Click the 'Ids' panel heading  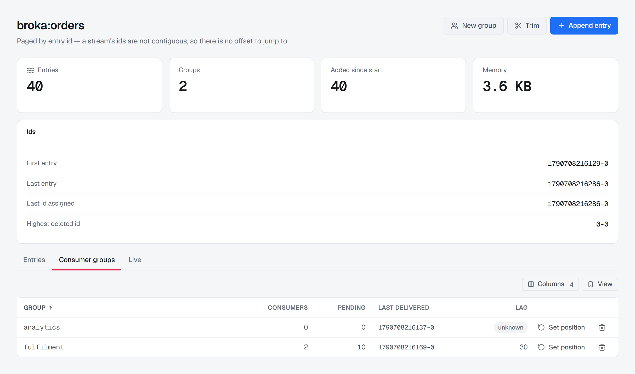pos(31,132)
